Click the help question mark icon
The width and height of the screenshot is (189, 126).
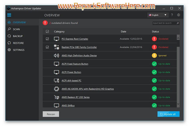tap(172, 15)
